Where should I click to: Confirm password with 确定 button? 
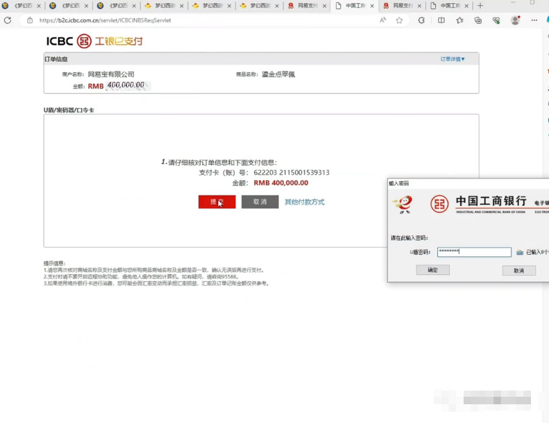432,270
